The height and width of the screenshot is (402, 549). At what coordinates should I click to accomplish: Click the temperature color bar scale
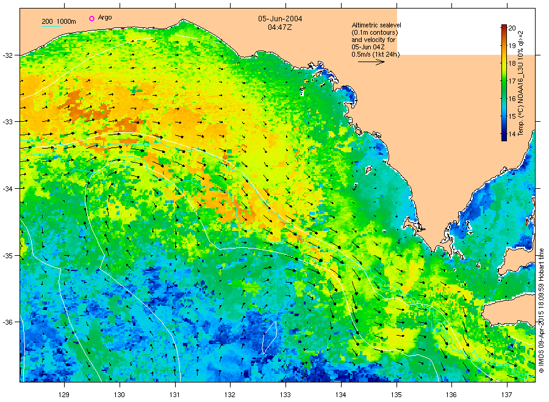pos(504,83)
